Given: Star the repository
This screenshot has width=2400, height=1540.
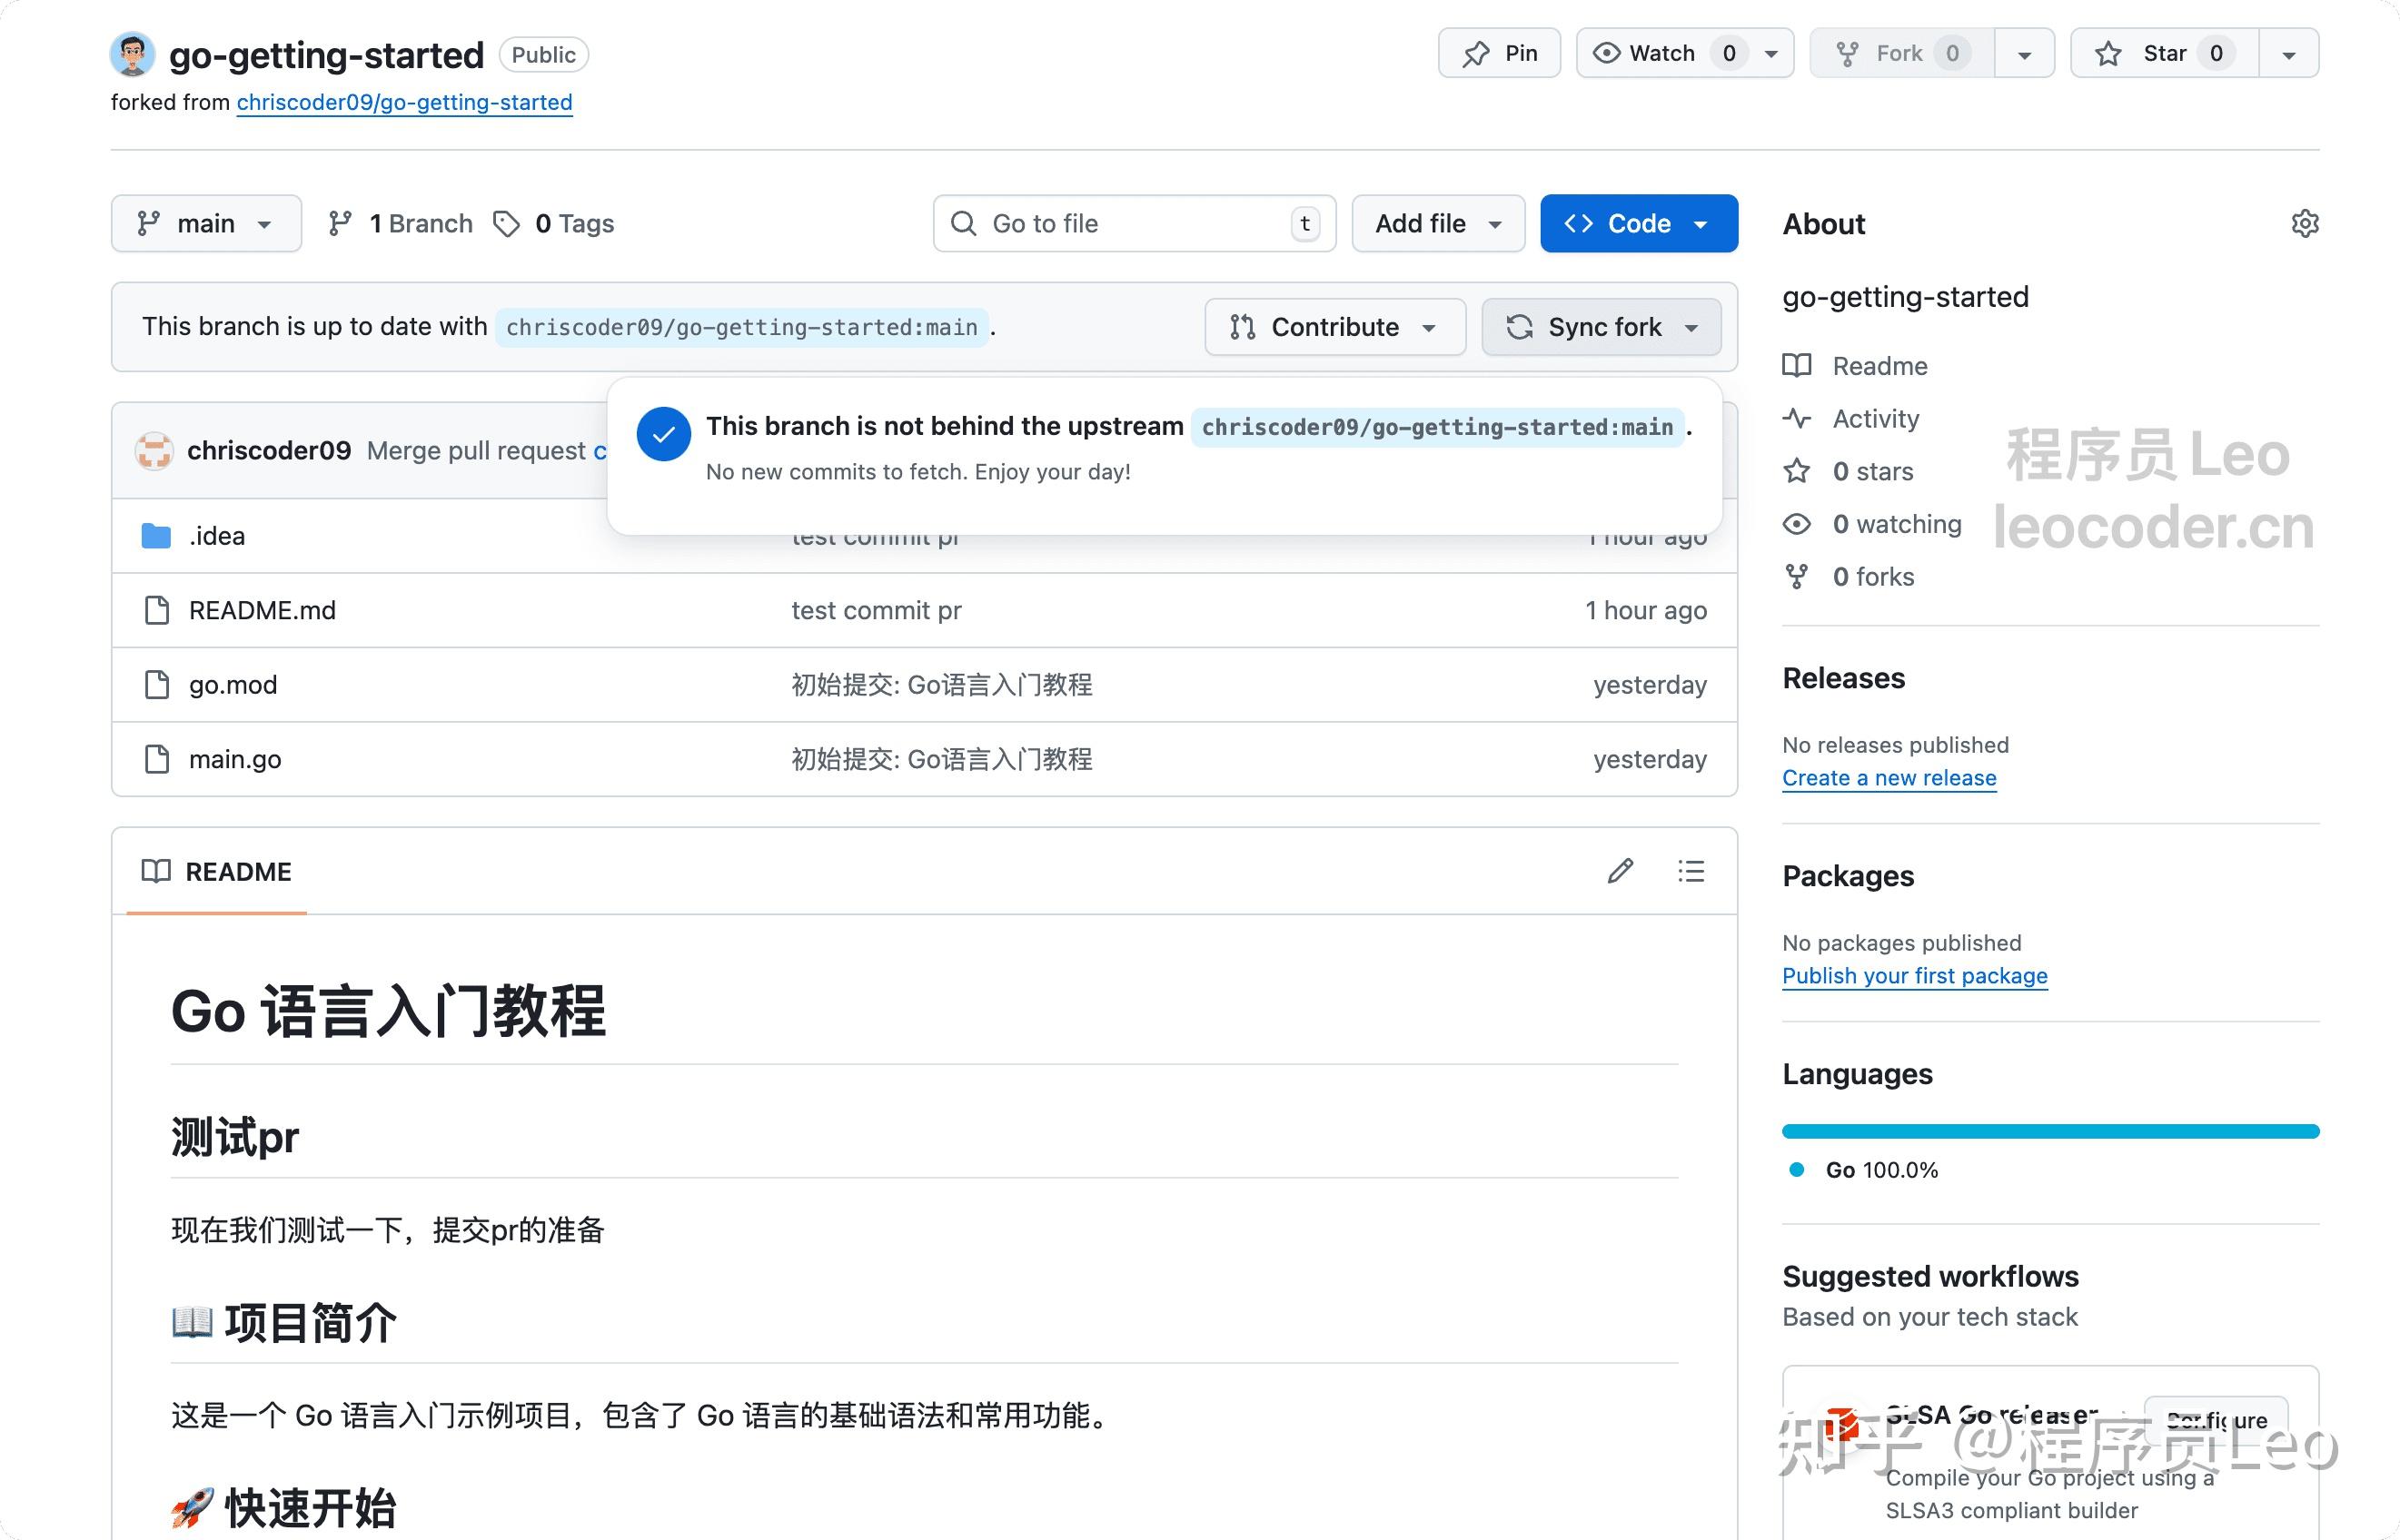Looking at the screenshot, I should coord(2161,53).
